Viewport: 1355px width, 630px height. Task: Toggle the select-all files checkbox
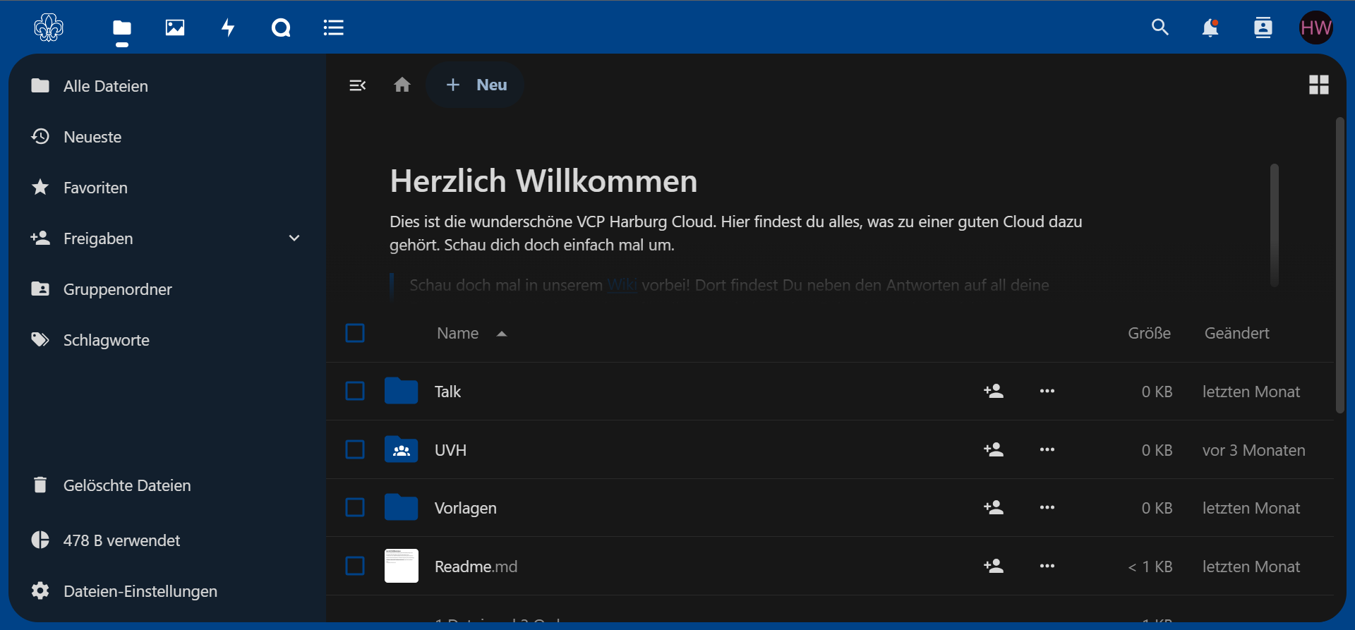[355, 333]
